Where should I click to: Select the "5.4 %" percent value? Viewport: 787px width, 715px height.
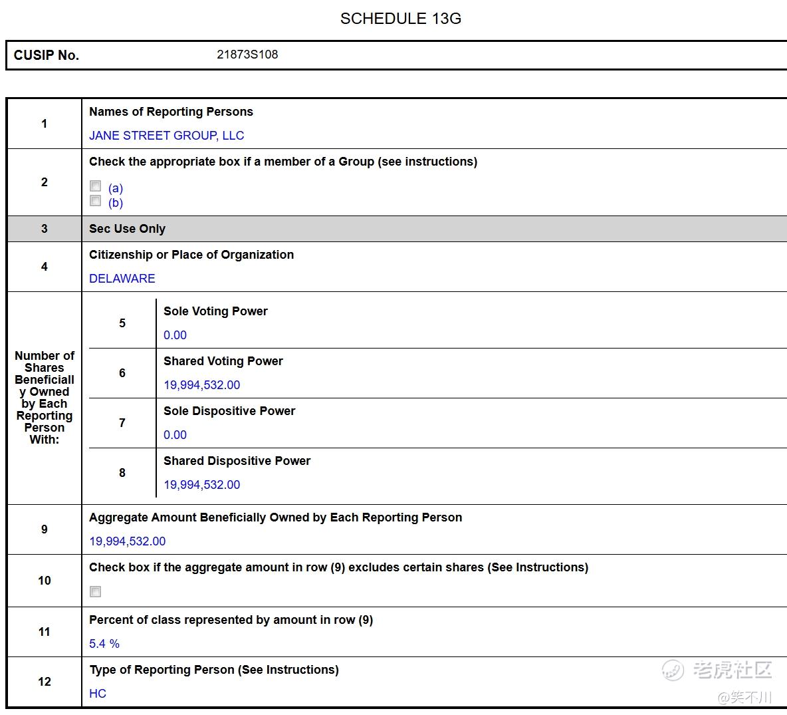coord(104,644)
